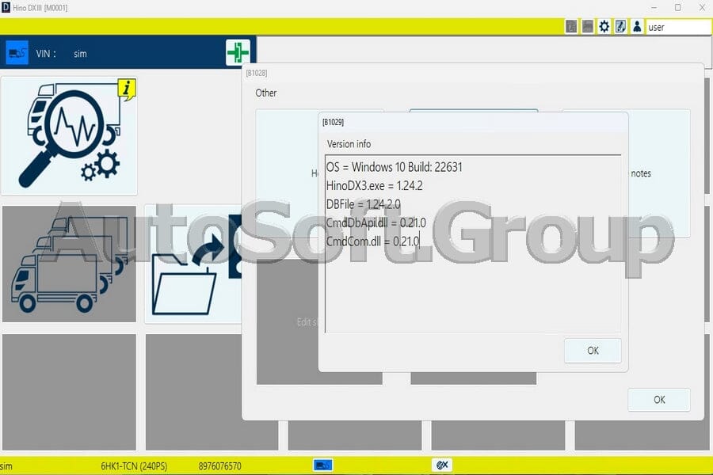Click the part number '8976076570' in status bar
The image size is (713, 475).
point(219,466)
